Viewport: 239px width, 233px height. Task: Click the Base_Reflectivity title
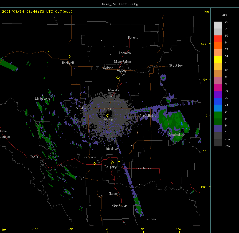119,4
